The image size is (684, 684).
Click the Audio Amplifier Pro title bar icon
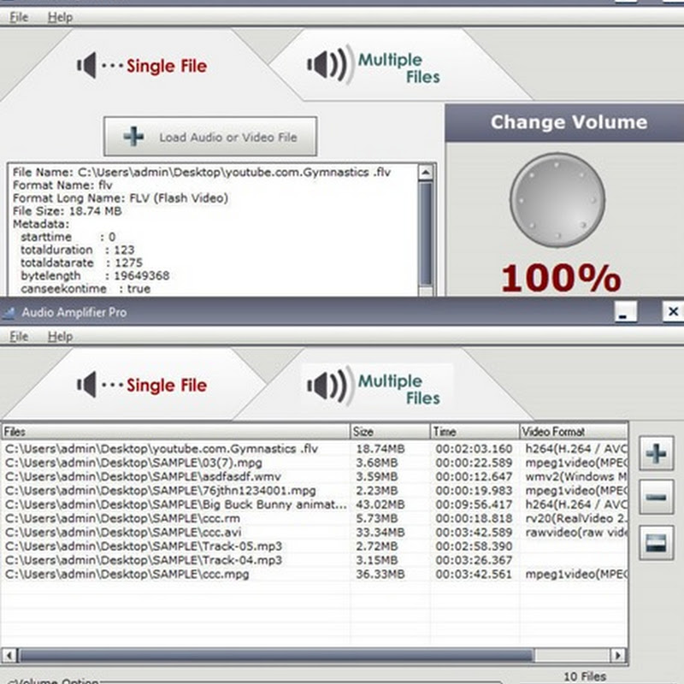coord(10,313)
